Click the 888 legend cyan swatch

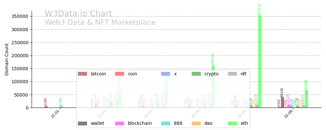[166, 123]
